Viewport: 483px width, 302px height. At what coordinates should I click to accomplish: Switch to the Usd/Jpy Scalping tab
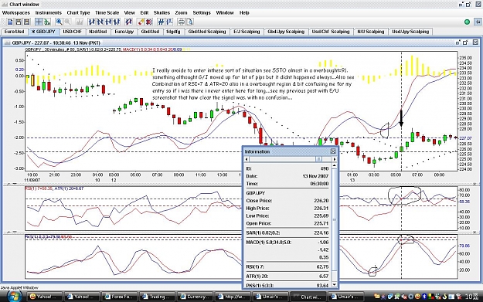click(x=410, y=32)
